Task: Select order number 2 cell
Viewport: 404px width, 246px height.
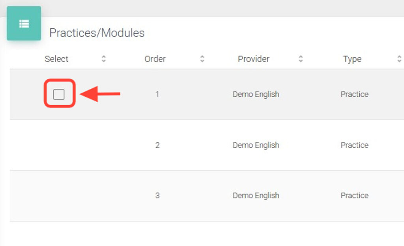Action: click(157, 145)
